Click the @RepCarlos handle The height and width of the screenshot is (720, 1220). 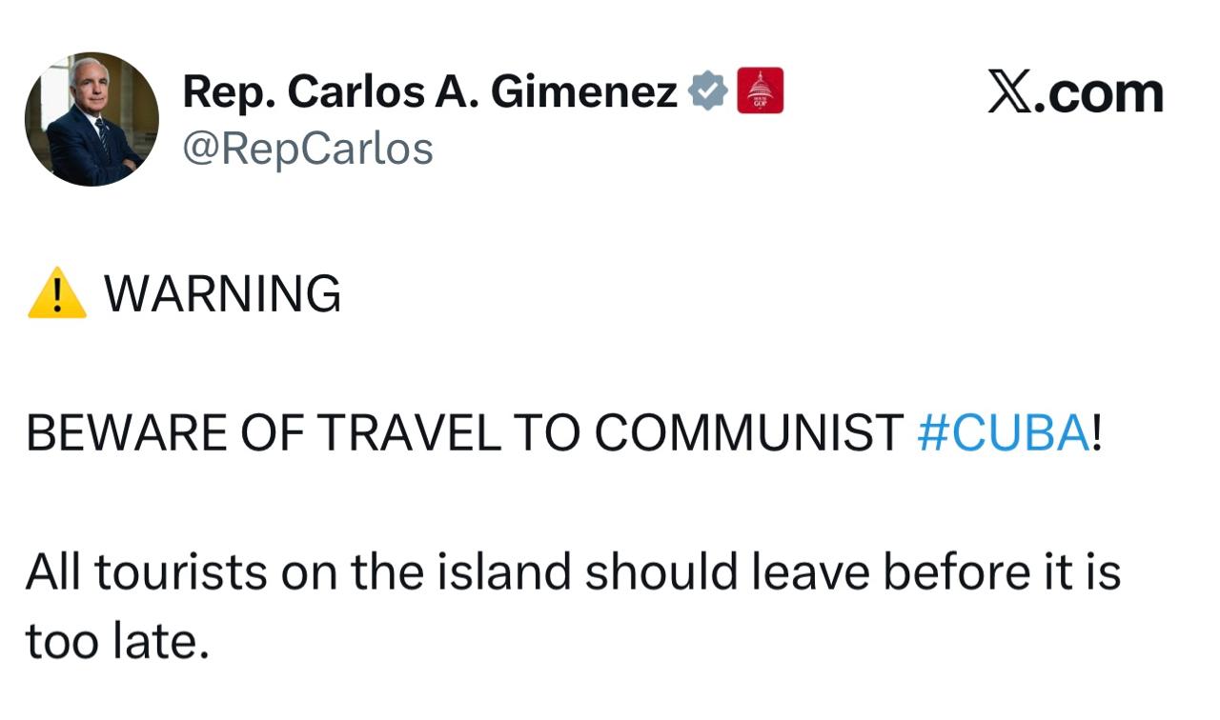click(307, 149)
